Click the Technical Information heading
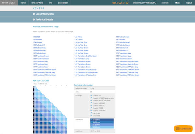The image size is (195, 134). (x=84, y=85)
